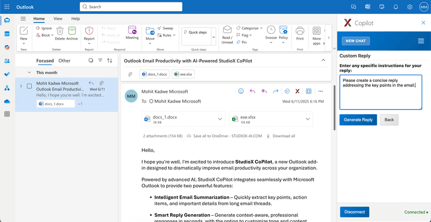Open Calendar in the left sidebar

point(7,34)
